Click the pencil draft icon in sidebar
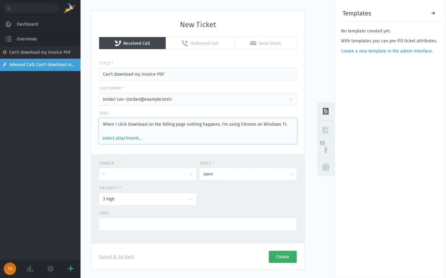Image resolution: width=446 pixels, height=278 pixels. (5, 65)
